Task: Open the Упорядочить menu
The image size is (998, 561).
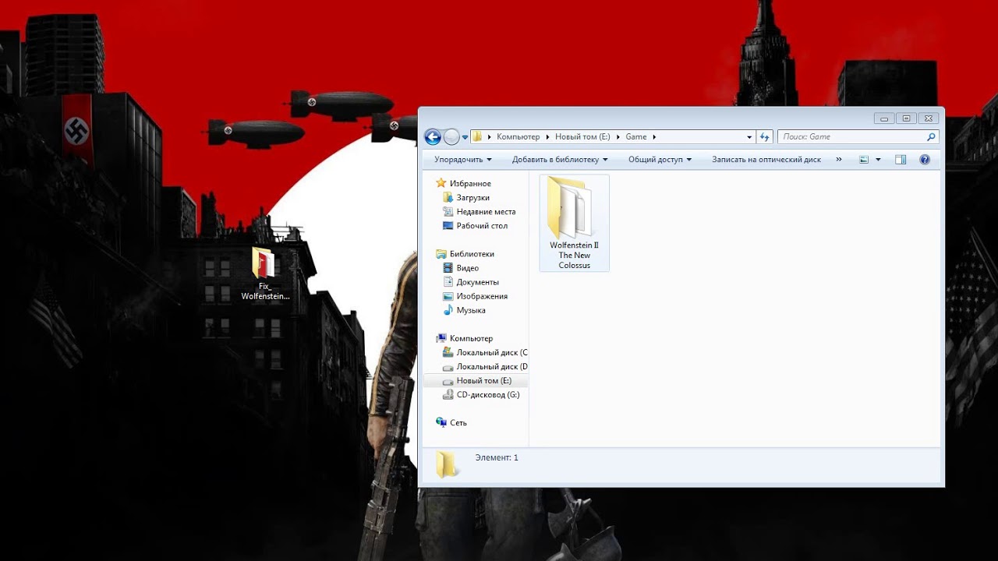Action: pyautogui.click(x=463, y=160)
